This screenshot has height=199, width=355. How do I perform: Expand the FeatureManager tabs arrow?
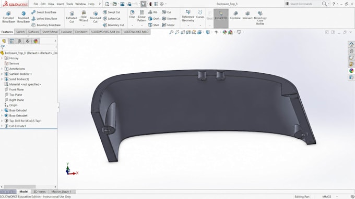(55, 41)
